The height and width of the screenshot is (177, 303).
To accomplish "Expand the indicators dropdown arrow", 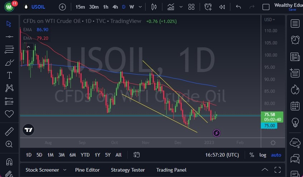I will (x=181, y=7).
